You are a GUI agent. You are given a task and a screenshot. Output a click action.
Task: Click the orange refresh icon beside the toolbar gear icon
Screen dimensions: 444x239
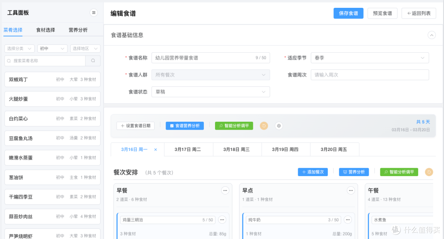pos(264,126)
